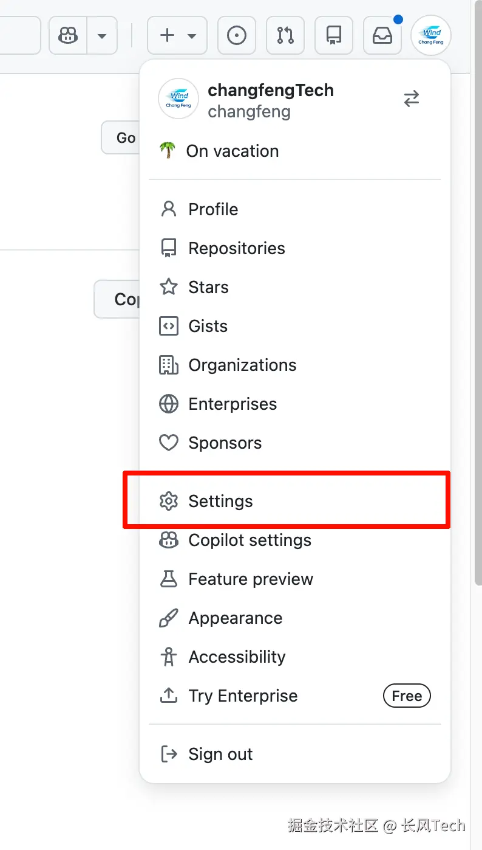Image resolution: width=482 pixels, height=850 pixels.
Task: Edit the On vacation status
Action: click(x=233, y=151)
